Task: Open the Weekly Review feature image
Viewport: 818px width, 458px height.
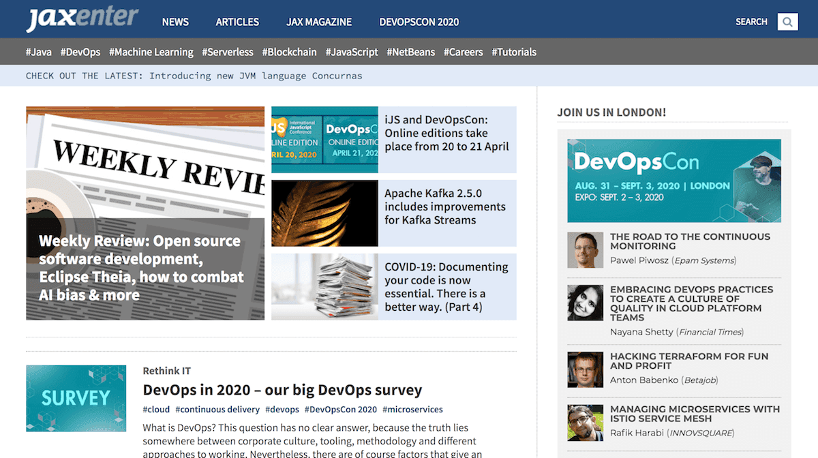Action: point(145,213)
